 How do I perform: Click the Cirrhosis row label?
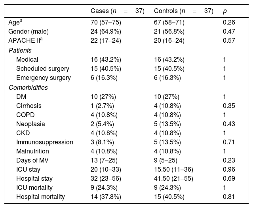pyautogui.click(x=29, y=106)
